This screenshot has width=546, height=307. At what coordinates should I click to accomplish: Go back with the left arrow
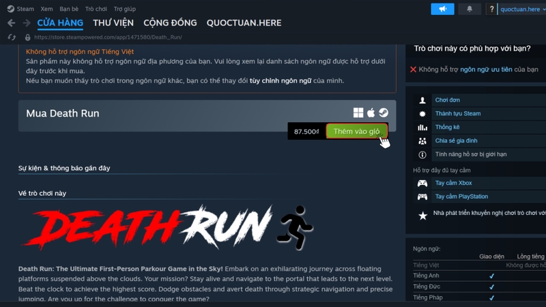11,23
